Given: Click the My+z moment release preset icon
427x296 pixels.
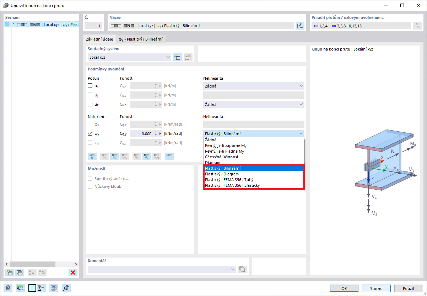Looking at the screenshot, I should click(x=157, y=156).
